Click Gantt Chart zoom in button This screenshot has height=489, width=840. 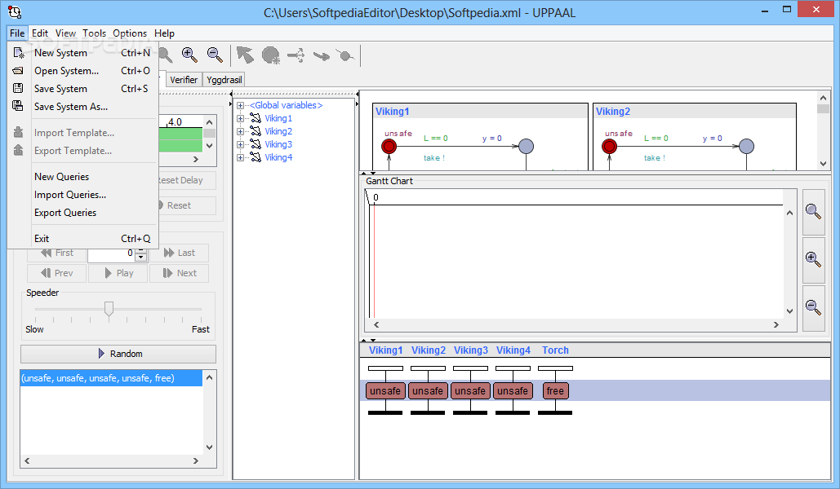[x=813, y=260]
